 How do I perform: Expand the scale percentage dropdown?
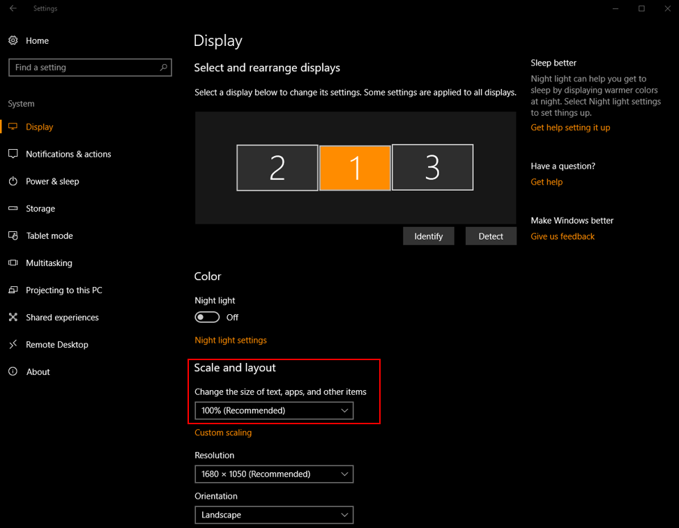point(274,411)
